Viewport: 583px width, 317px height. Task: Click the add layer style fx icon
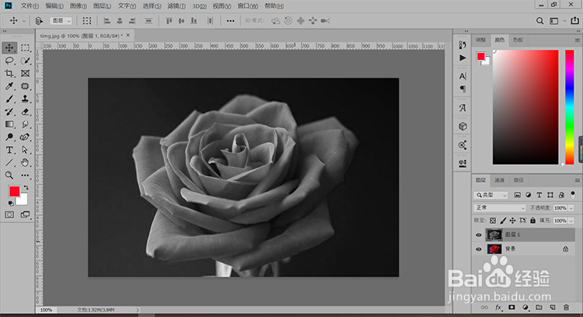coord(499,308)
